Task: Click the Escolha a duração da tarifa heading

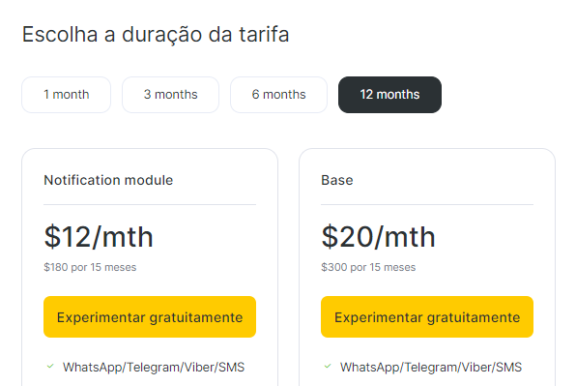Action: [156, 35]
